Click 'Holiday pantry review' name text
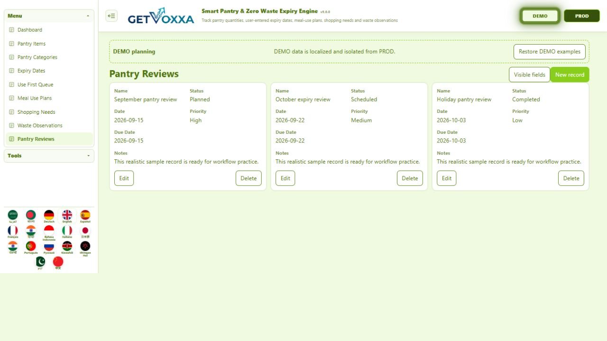 coord(464,100)
